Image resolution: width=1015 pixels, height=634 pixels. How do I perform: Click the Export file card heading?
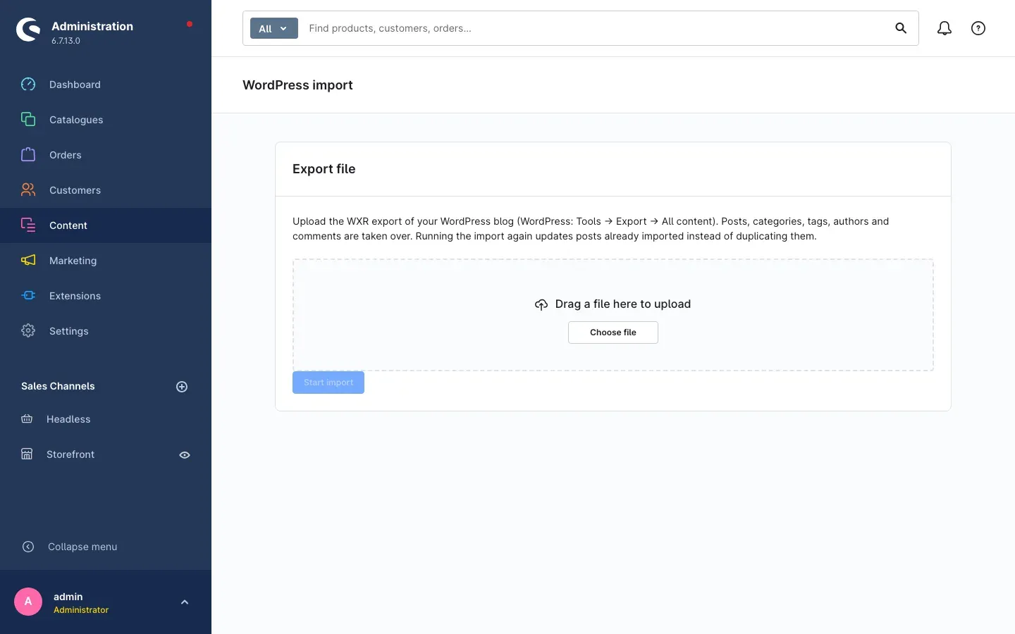324,169
